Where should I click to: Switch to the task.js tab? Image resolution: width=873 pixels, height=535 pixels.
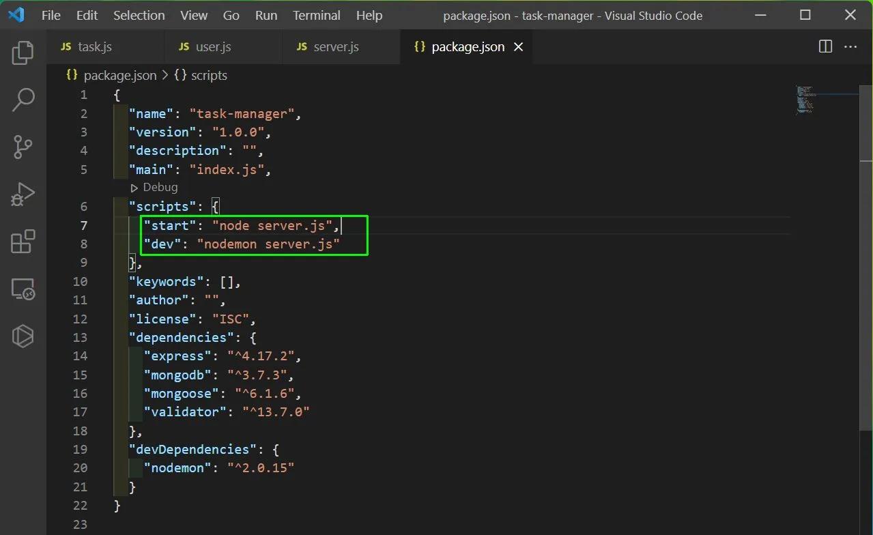tap(105, 46)
